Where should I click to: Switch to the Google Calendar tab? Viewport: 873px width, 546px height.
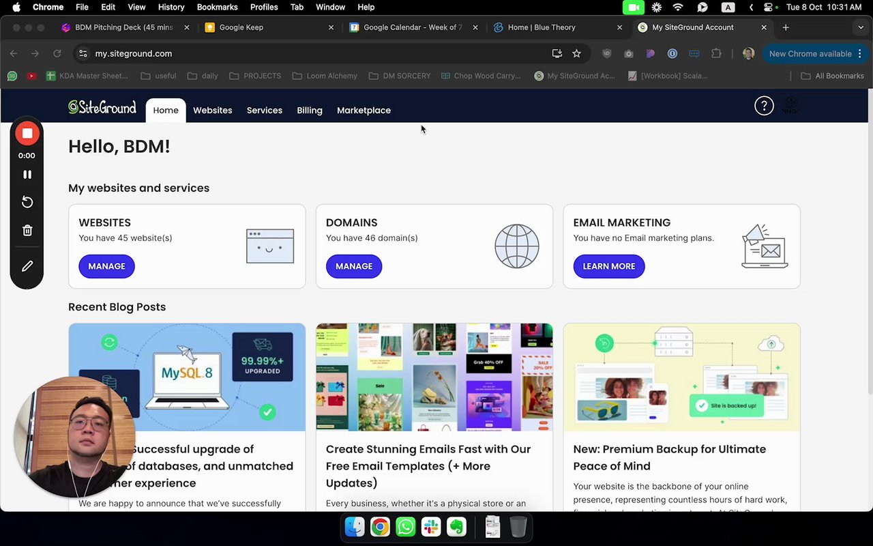coord(413,27)
